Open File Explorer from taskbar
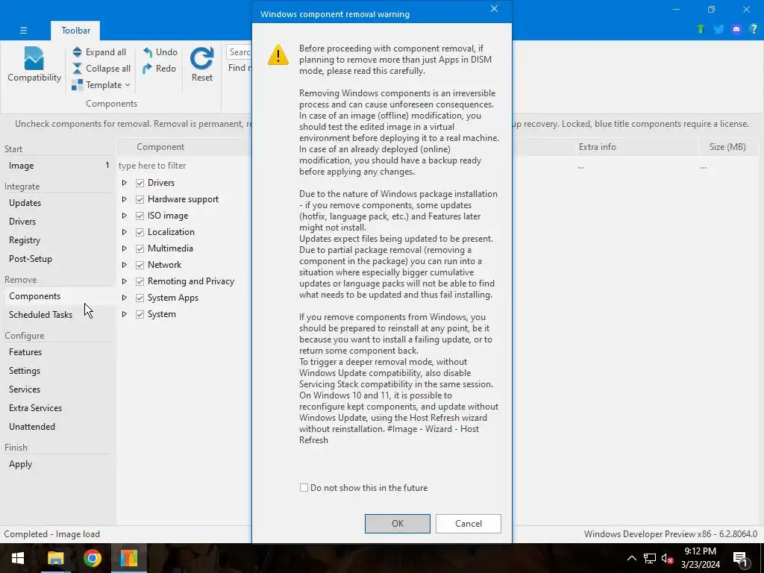 coord(55,558)
